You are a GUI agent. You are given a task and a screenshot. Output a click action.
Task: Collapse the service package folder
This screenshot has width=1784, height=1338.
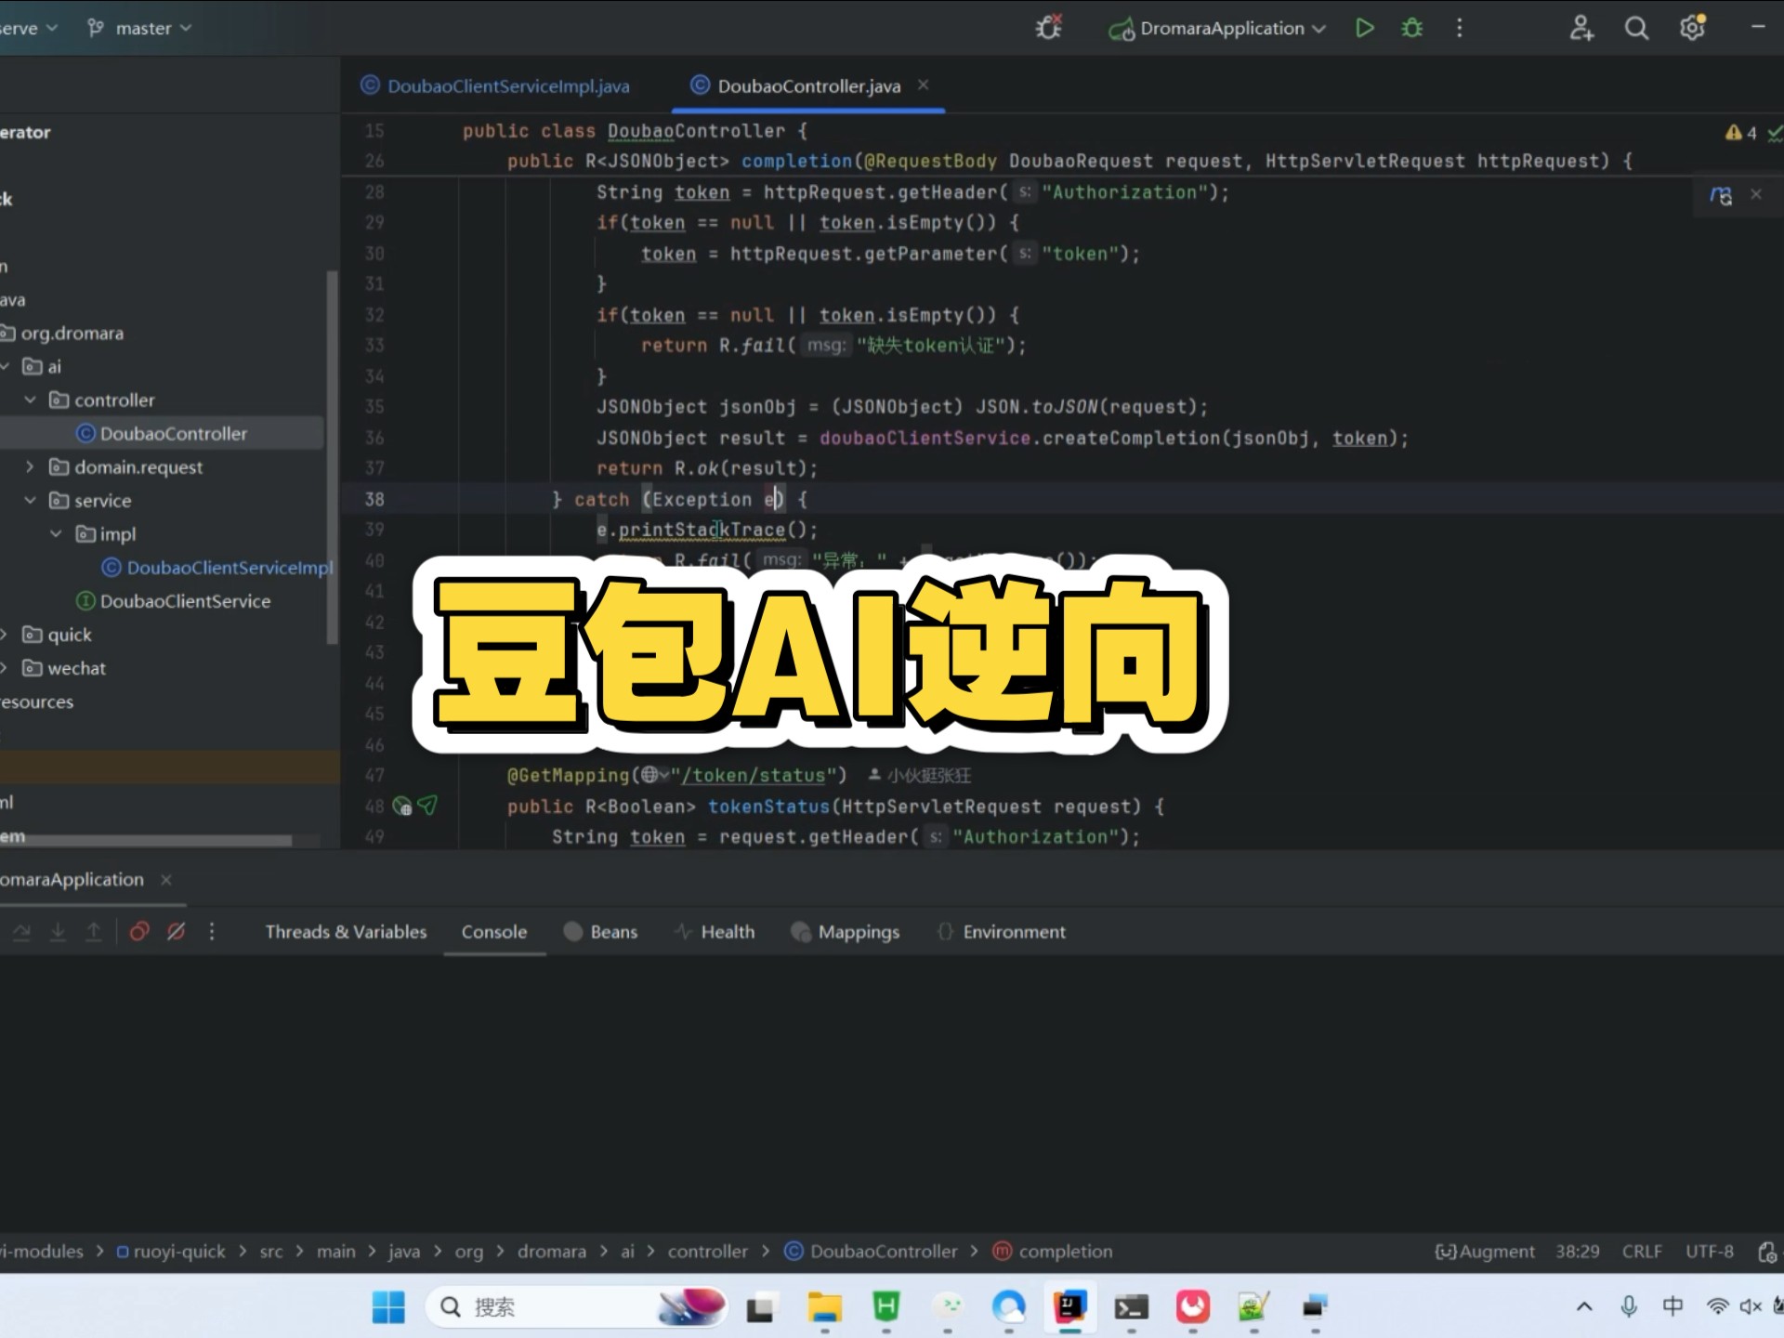30,500
